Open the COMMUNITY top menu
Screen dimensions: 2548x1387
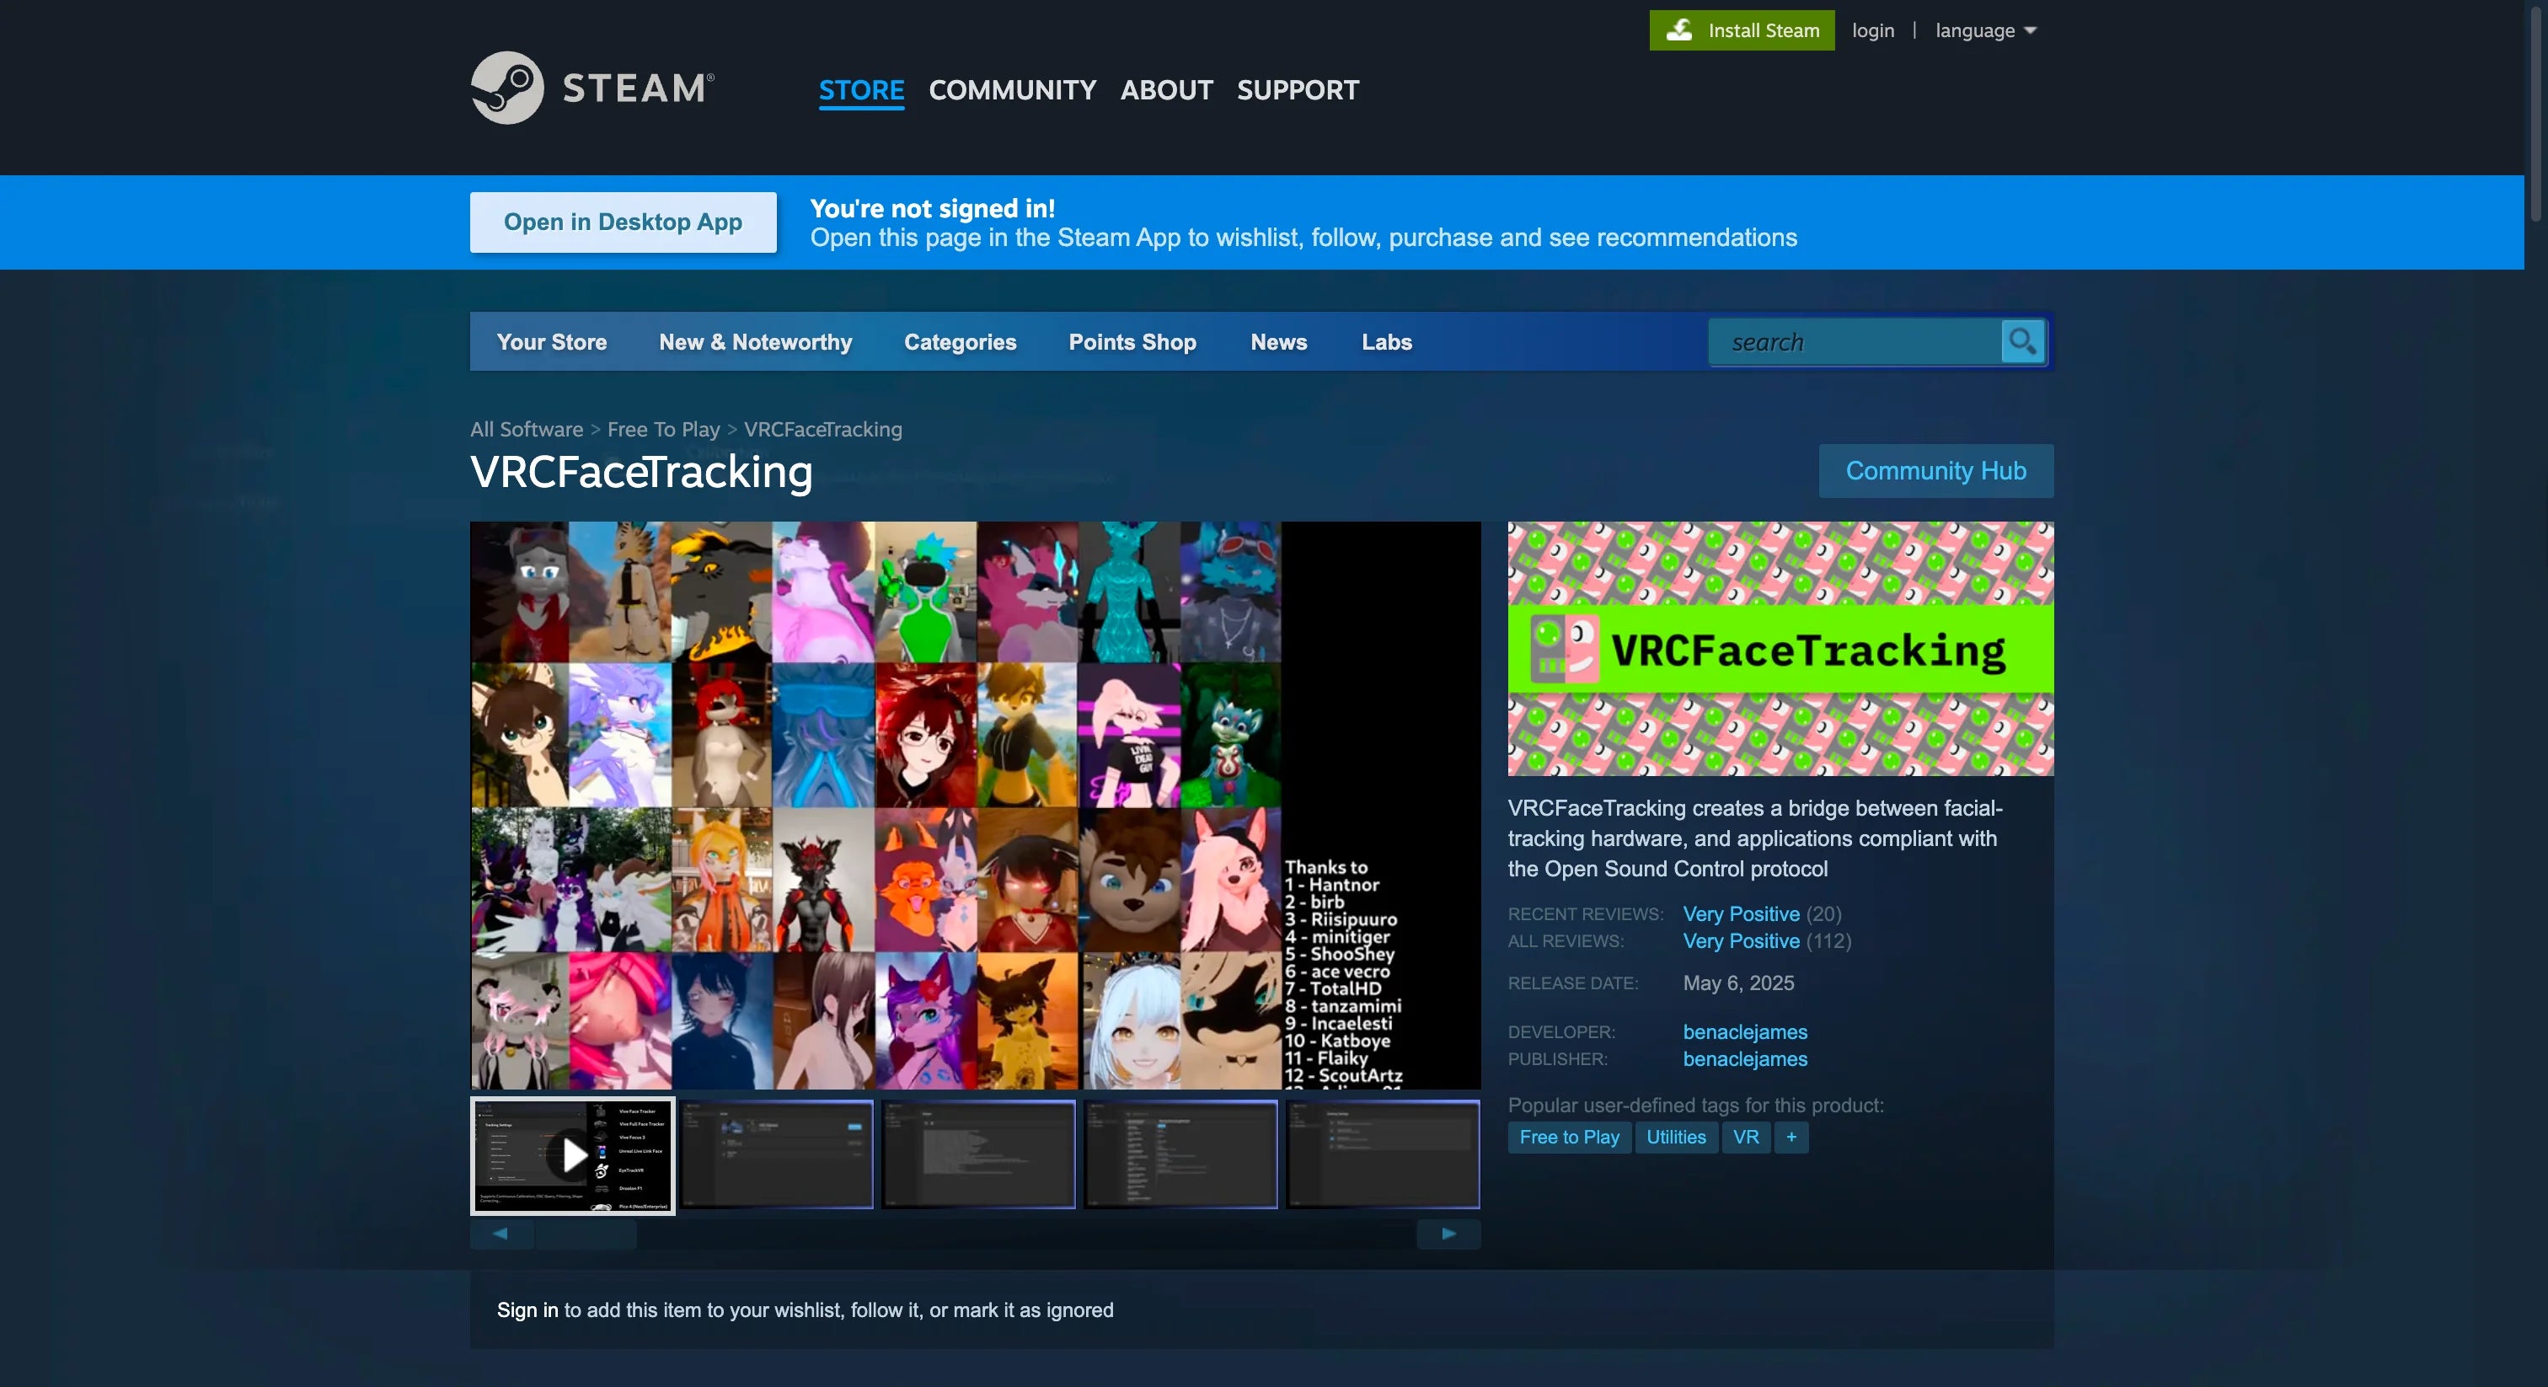point(1012,90)
